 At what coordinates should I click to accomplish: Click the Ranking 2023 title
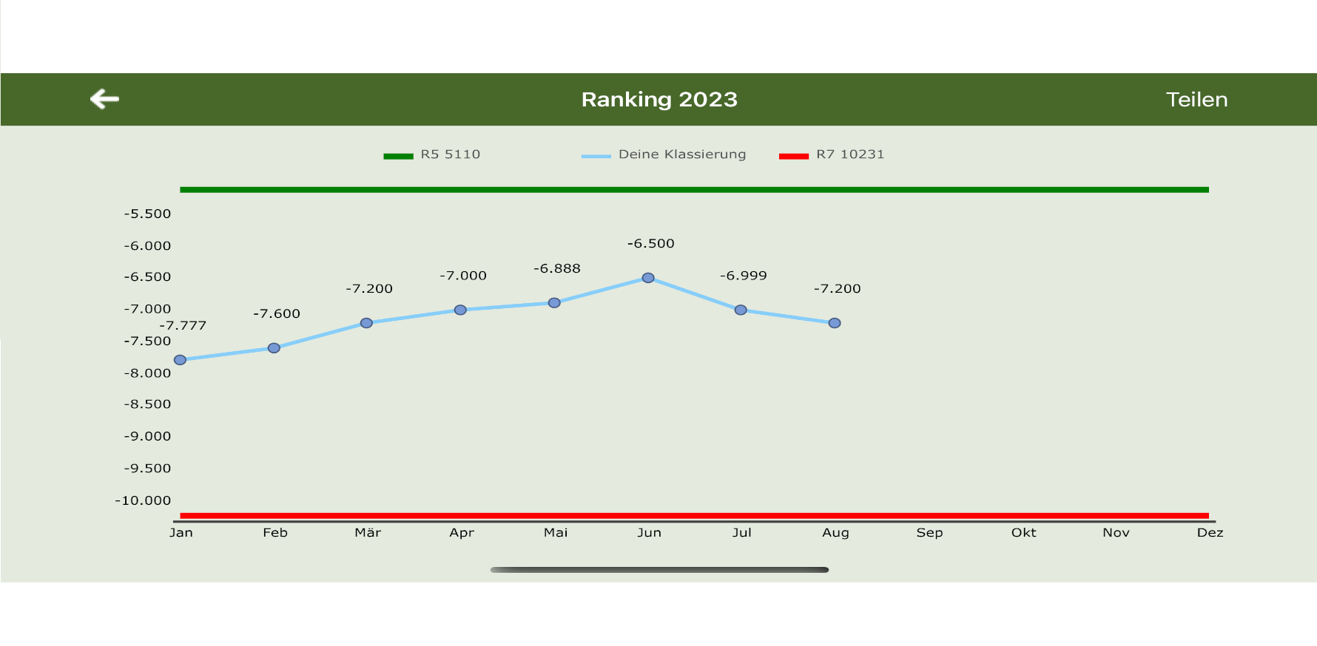(658, 100)
